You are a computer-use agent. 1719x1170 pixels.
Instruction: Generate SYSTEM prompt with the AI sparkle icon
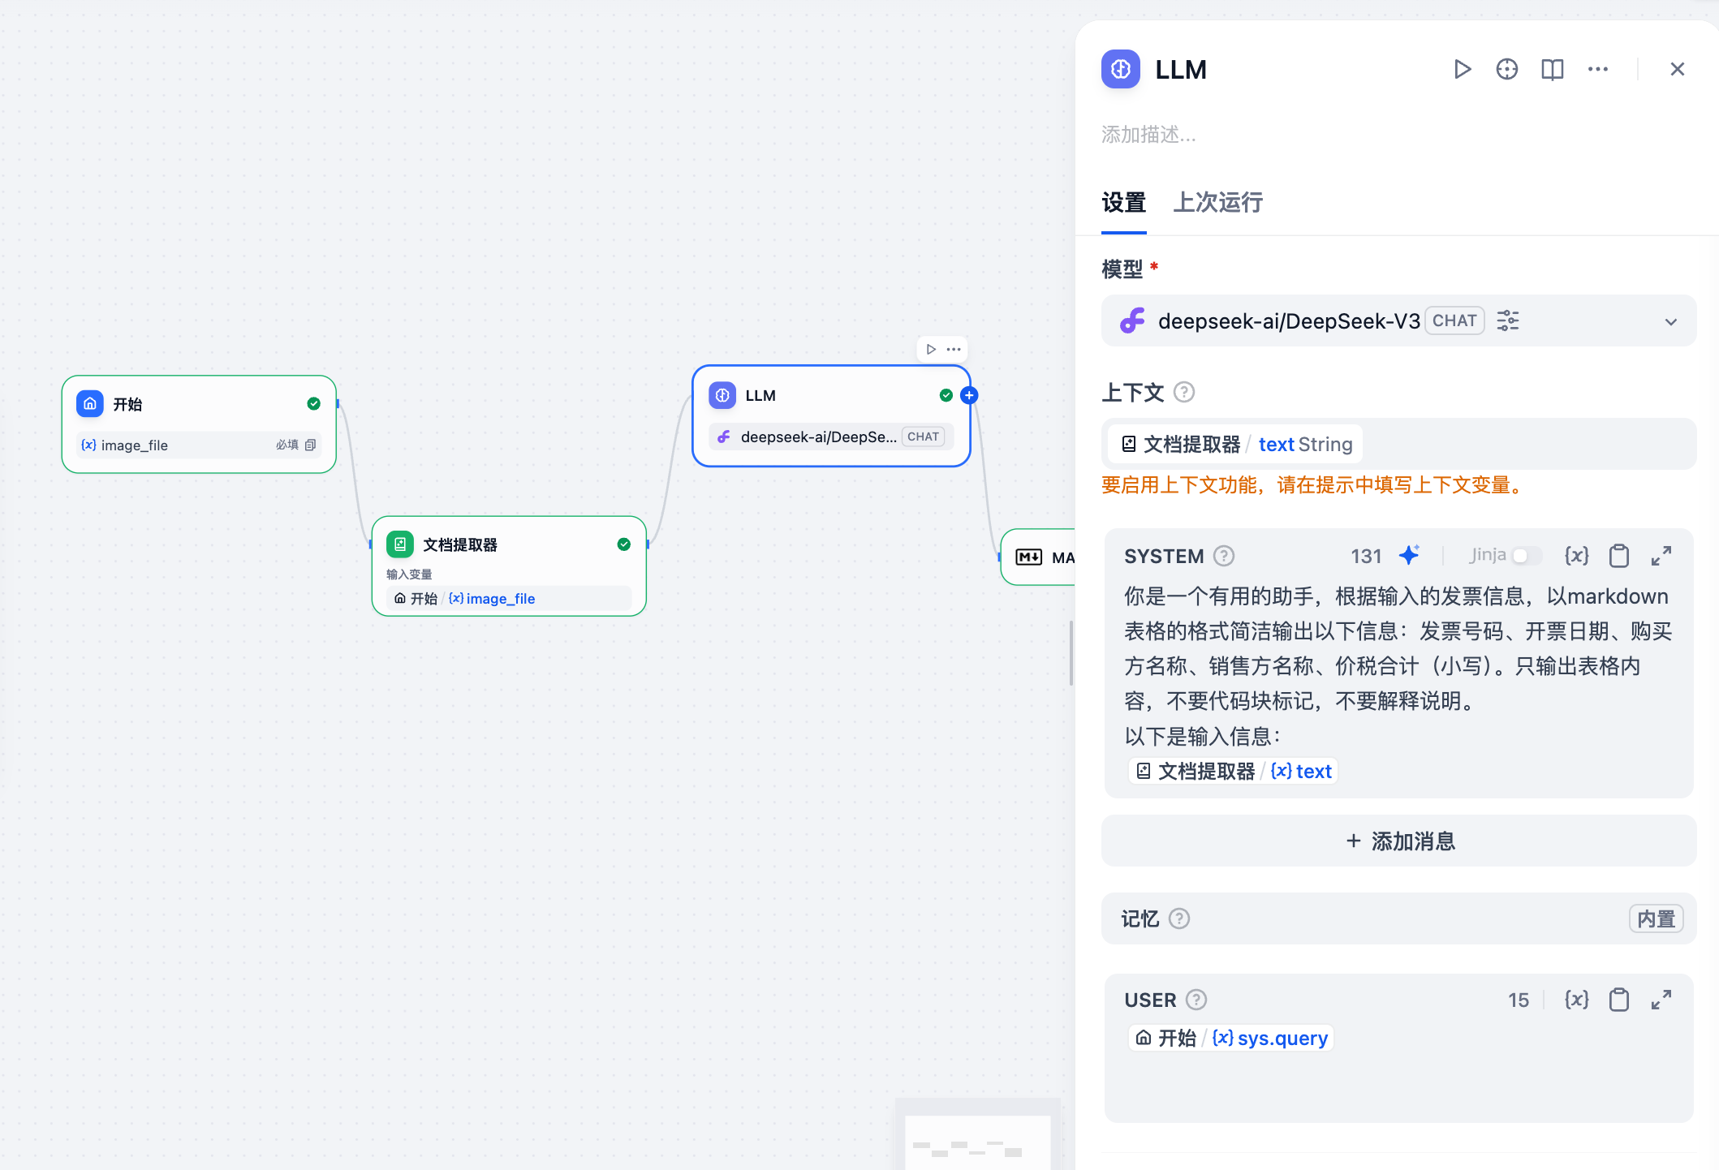pyautogui.click(x=1410, y=555)
